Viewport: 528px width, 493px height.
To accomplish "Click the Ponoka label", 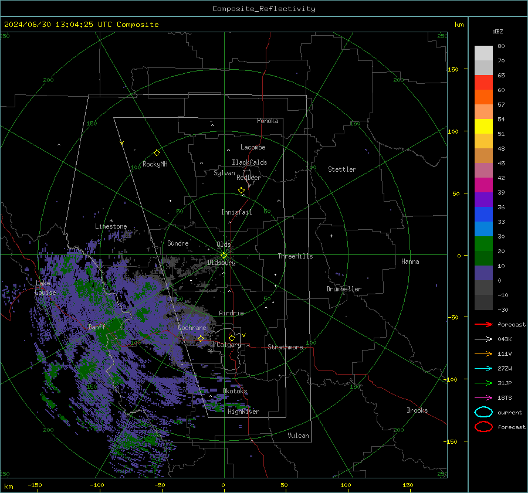I will click(268, 121).
